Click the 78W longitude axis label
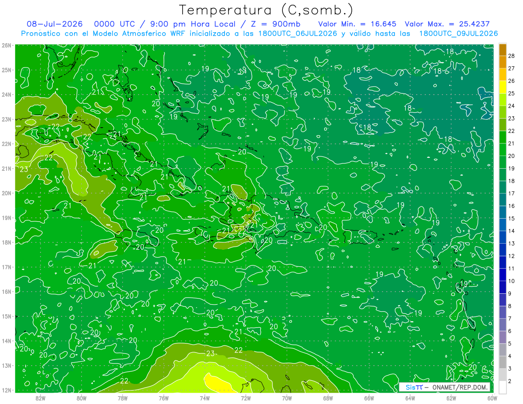 click(x=122, y=398)
